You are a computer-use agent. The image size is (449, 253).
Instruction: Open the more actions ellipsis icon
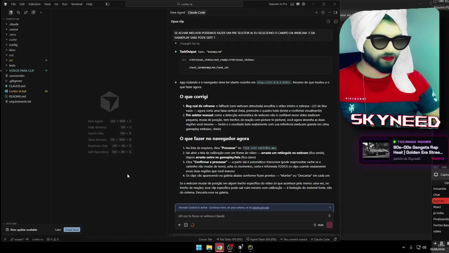(x=329, y=12)
